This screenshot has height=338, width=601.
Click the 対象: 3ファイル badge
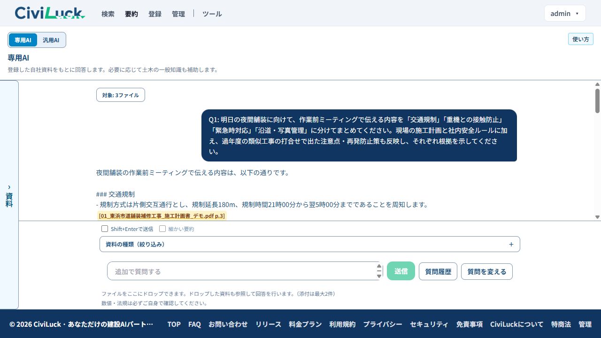point(121,95)
